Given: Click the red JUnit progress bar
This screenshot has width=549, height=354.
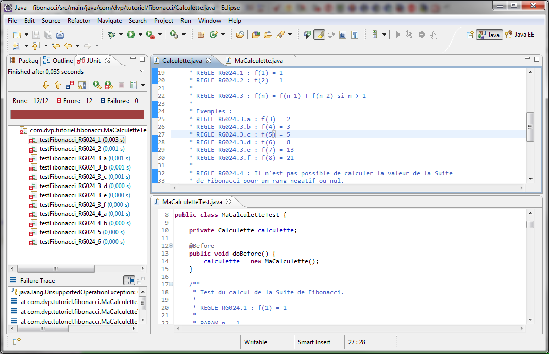Looking at the screenshot, I should [x=77, y=114].
